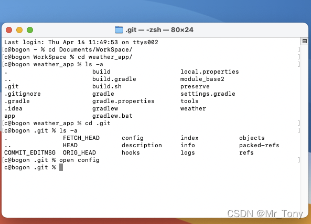Click the 'build.sh' file name
311x224 pixels.
[107, 86]
